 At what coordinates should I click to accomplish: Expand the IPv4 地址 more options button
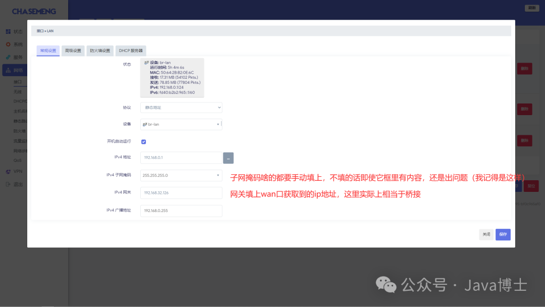(228, 158)
